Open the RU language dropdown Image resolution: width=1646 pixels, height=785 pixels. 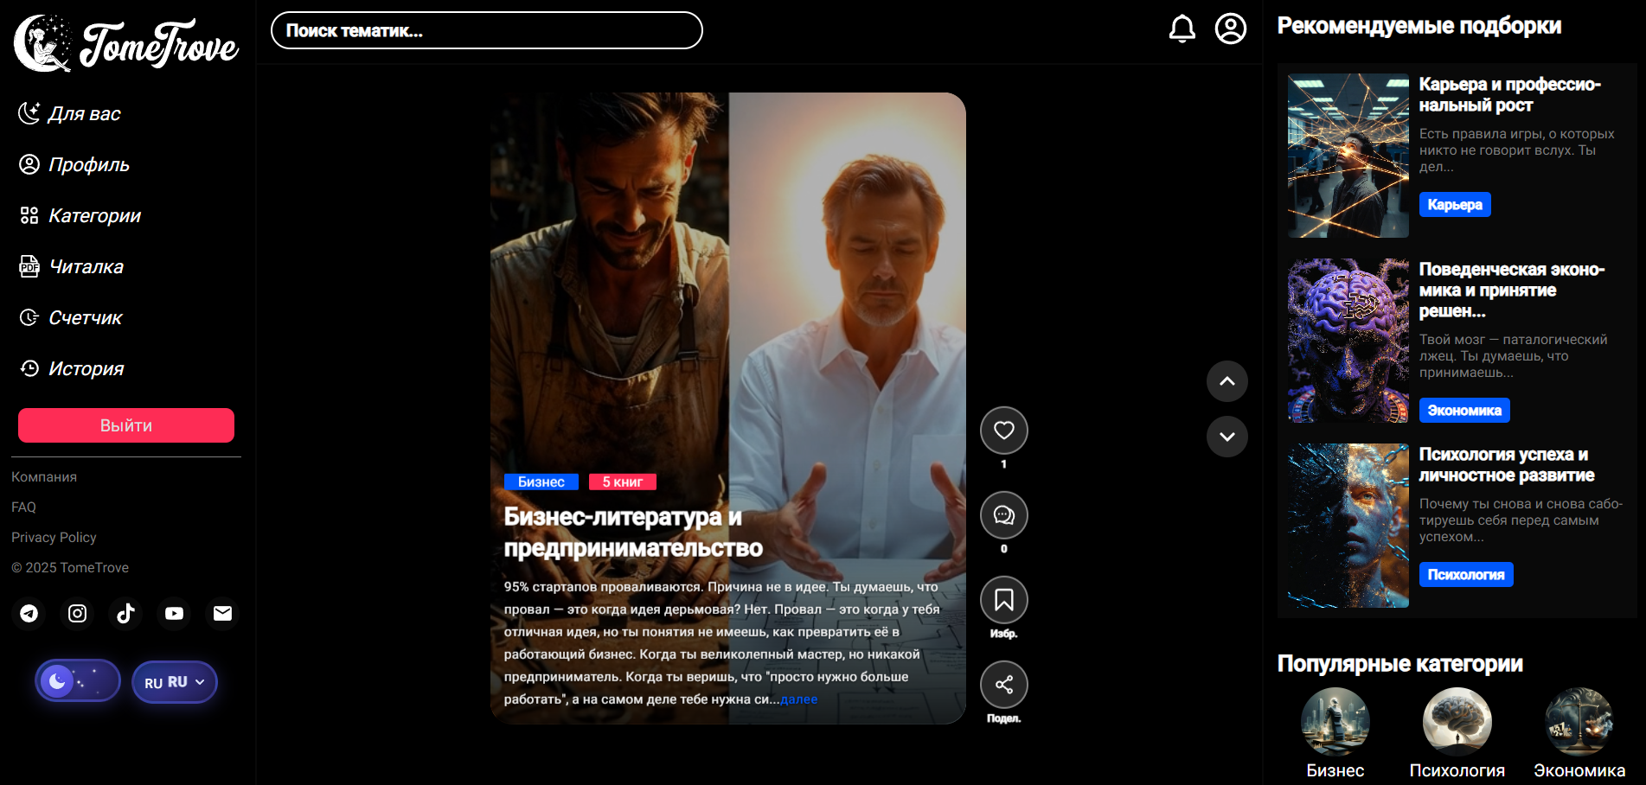click(x=175, y=682)
